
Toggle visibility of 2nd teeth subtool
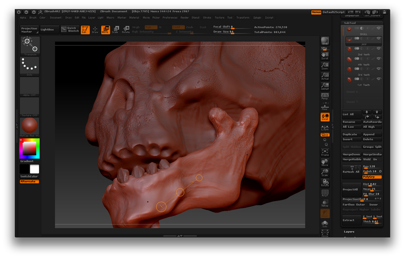(x=378, y=48)
